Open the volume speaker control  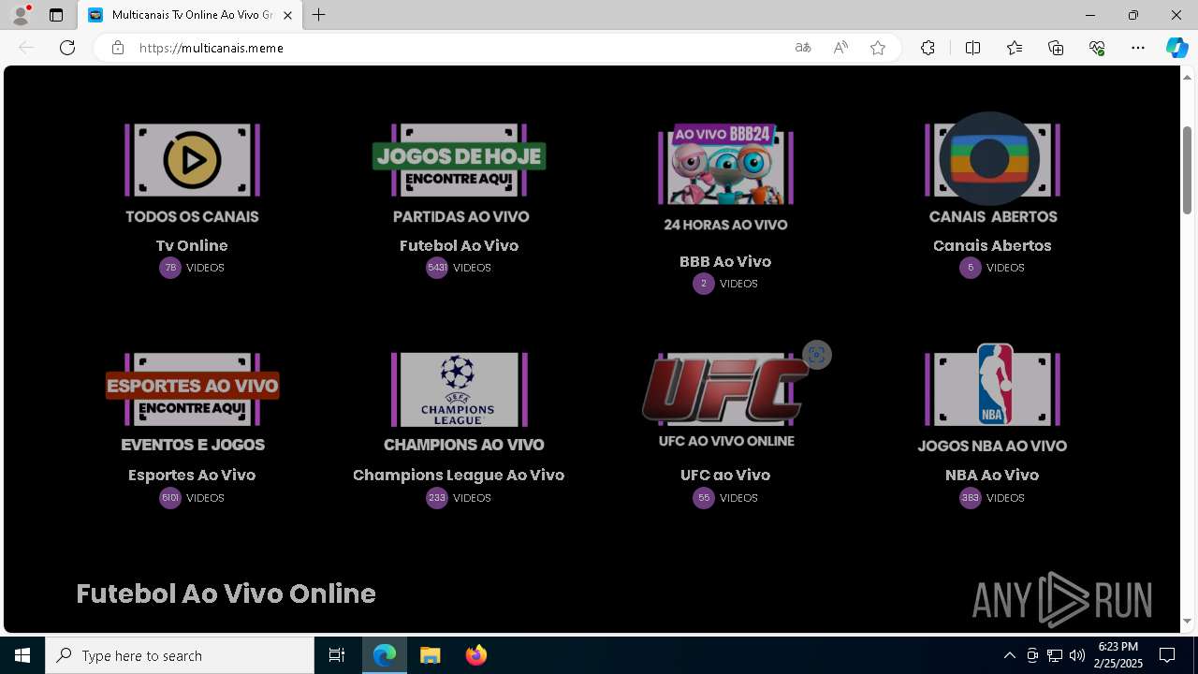(1077, 655)
